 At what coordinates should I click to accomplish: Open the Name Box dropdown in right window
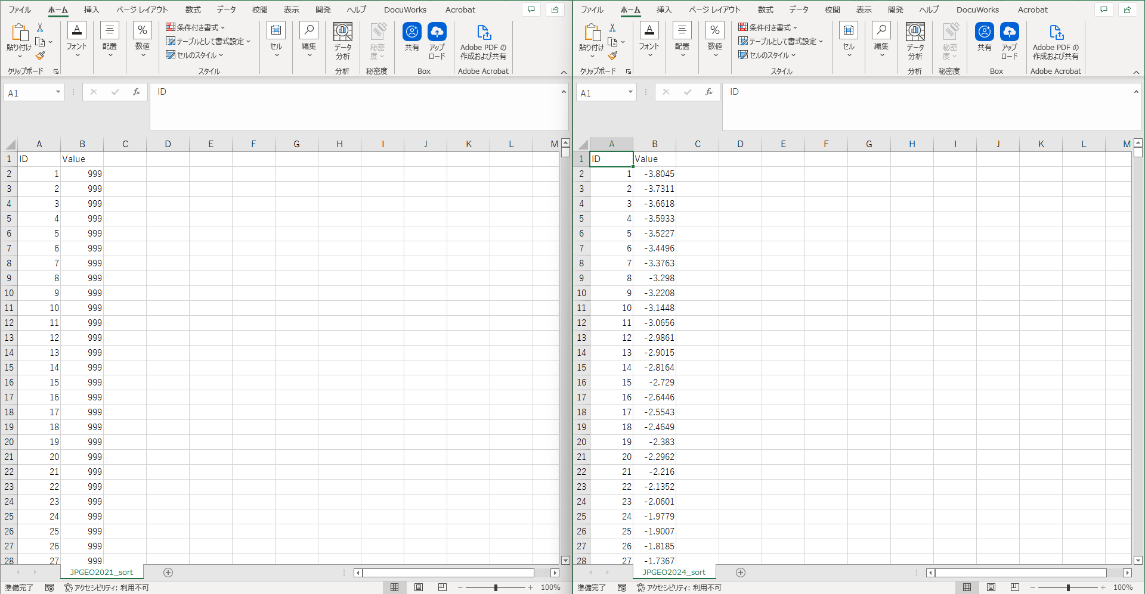[x=630, y=92]
